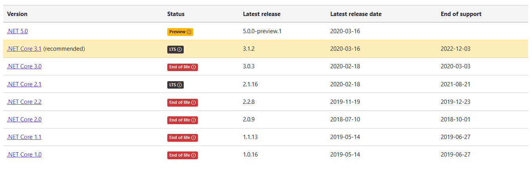Image resolution: width=532 pixels, height=171 pixels.
Task: Click info icon in .NET Core 1.1 End of life badge
Action: [194, 138]
